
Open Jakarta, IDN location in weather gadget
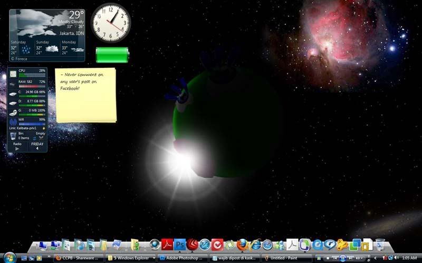coord(72,33)
